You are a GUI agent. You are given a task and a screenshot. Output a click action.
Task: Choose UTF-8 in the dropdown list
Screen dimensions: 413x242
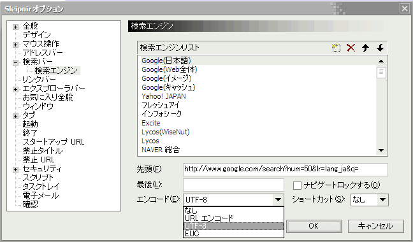click(233, 225)
